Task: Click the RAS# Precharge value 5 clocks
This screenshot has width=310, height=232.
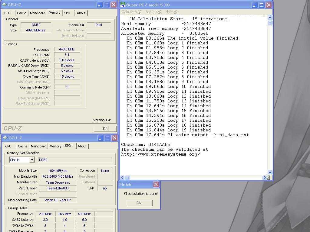Action: (67, 71)
